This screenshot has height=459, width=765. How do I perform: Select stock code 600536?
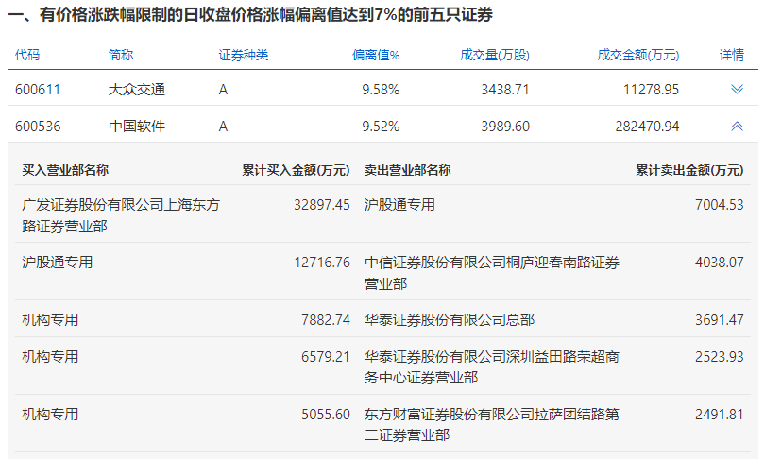click(38, 127)
